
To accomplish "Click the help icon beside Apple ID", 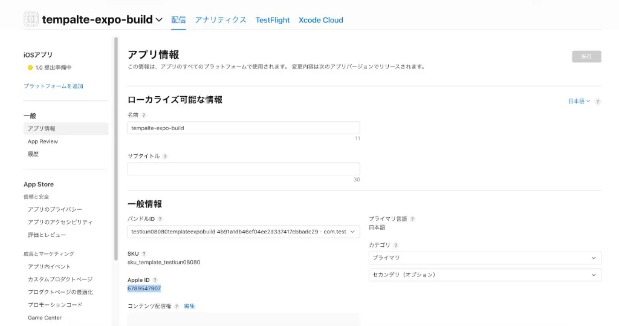I will coord(155,280).
